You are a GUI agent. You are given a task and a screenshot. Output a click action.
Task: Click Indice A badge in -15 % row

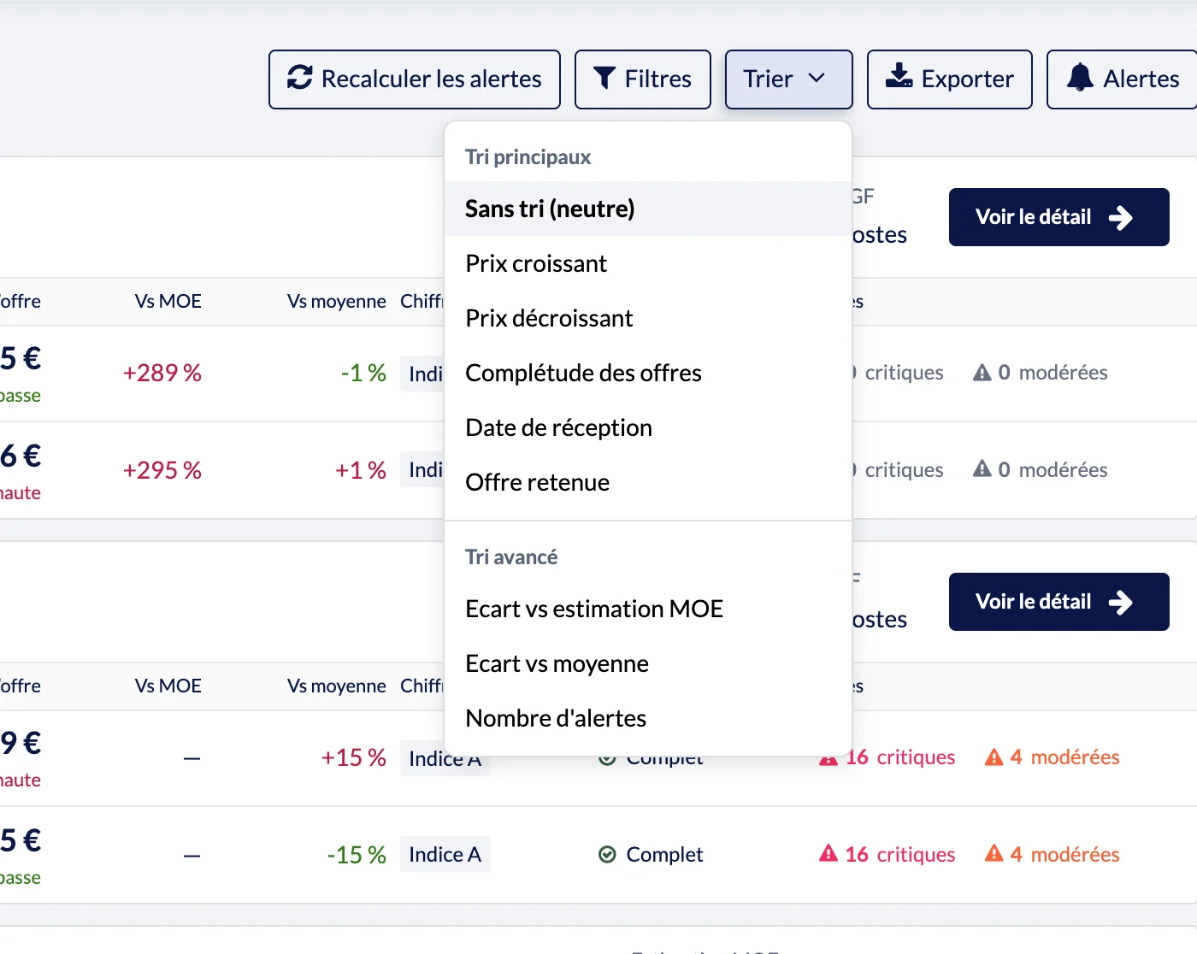click(x=445, y=854)
